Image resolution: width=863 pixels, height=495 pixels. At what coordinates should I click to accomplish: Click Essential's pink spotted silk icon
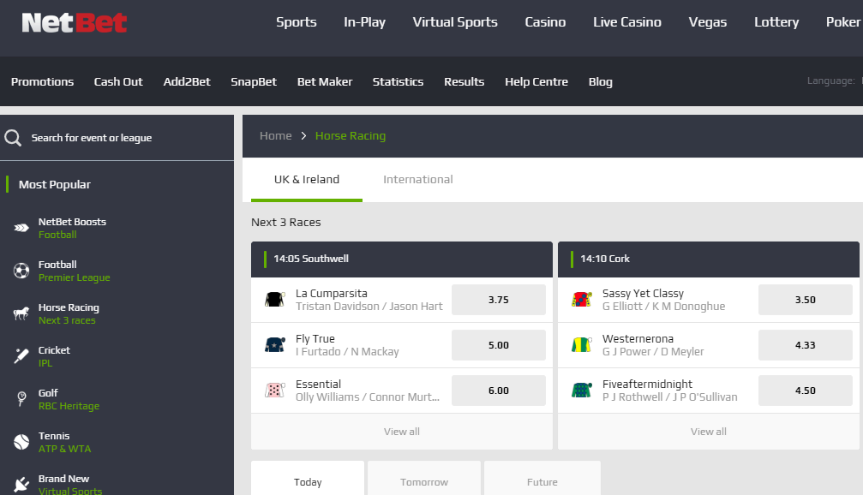(x=274, y=390)
